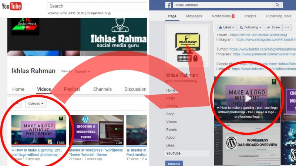
Task: Click the Ikhlas Rahman YouTube channel name
Action: pos(33,71)
